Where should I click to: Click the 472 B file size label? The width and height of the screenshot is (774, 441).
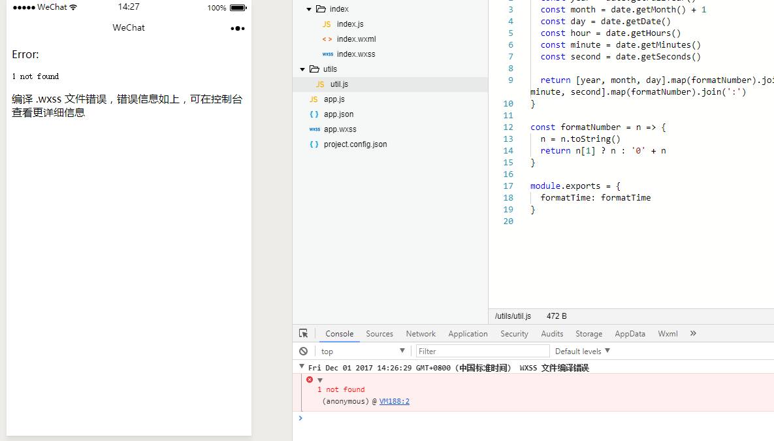[556, 316]
